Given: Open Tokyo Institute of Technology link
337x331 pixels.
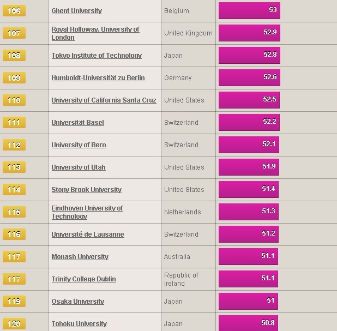Looking at the screenshot, I should (97, 56).
